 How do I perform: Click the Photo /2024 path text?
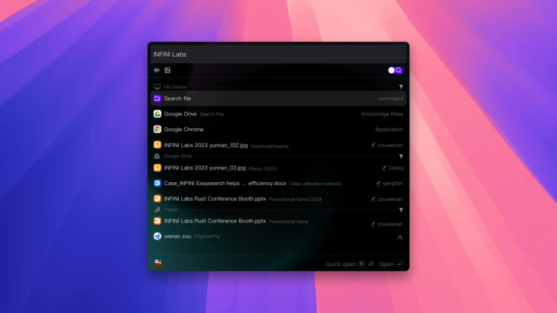point(263,169)
